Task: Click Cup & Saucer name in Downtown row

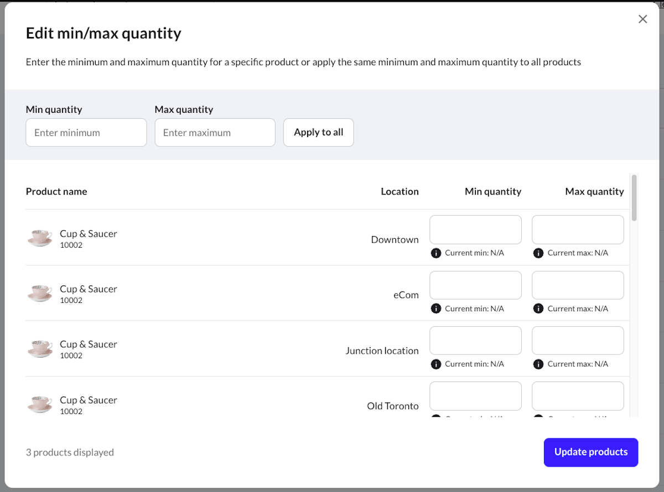Action: point(89,233)
